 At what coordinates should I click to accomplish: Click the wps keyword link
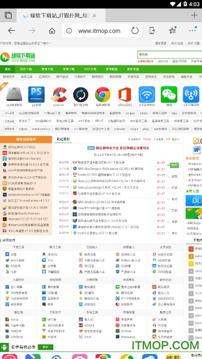pos(175,113)
